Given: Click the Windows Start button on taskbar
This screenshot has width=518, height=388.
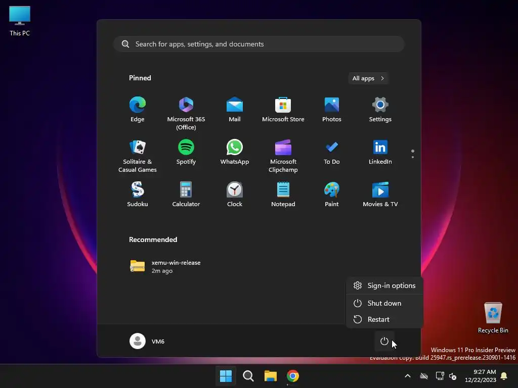Looking at the screenshot, I should coord(226,376).
